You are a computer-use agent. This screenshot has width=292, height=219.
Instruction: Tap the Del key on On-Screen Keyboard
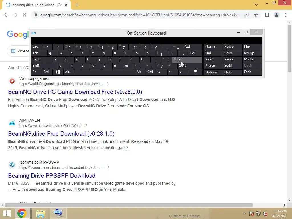pyautogui.click(x=195, y=53)
